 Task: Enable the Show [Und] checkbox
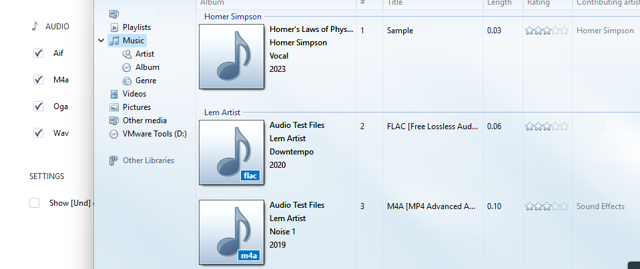coord(34,202)
